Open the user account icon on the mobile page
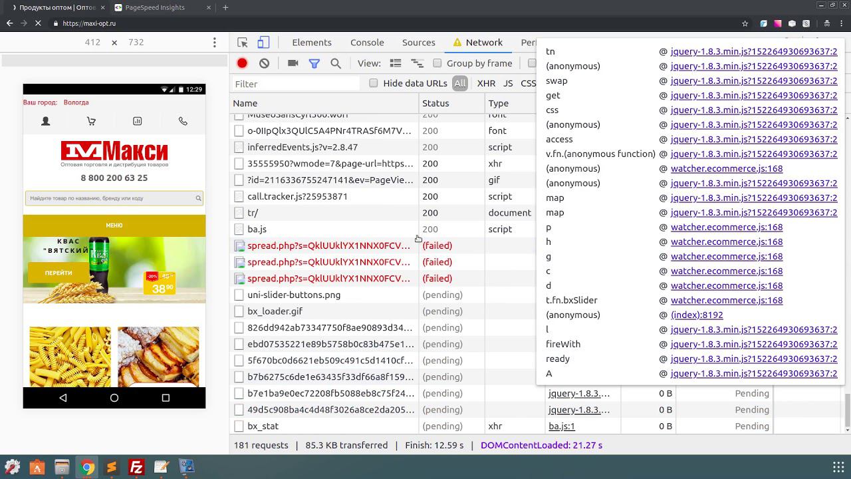This screenshot has height=479, width=851. click(x=46, y=121)
